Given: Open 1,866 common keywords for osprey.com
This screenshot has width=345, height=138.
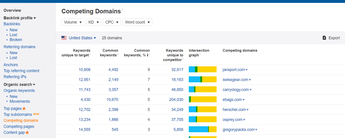Looking at the screenshot, I should tap(113, 120).
